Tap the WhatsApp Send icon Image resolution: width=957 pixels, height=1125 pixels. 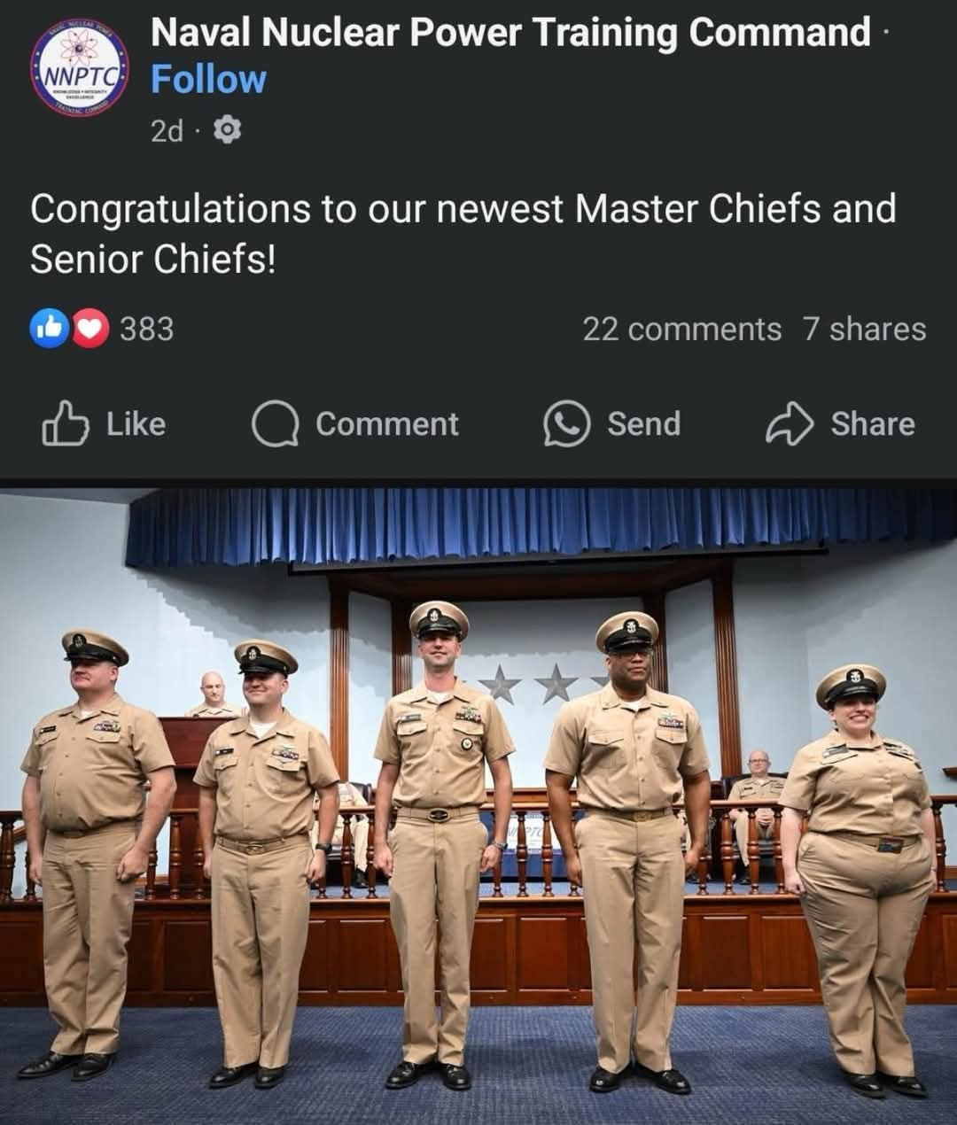tap(566, 423)
